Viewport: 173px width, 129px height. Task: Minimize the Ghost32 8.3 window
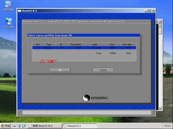tap(146, 11)
